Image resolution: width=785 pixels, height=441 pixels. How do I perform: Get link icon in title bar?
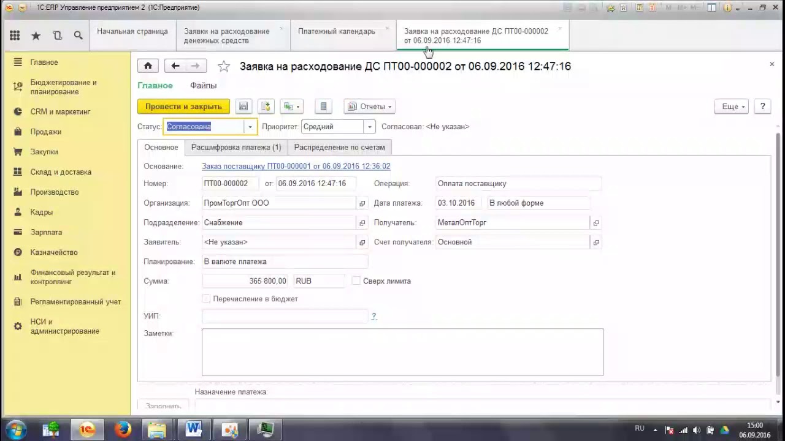(610, 8)
